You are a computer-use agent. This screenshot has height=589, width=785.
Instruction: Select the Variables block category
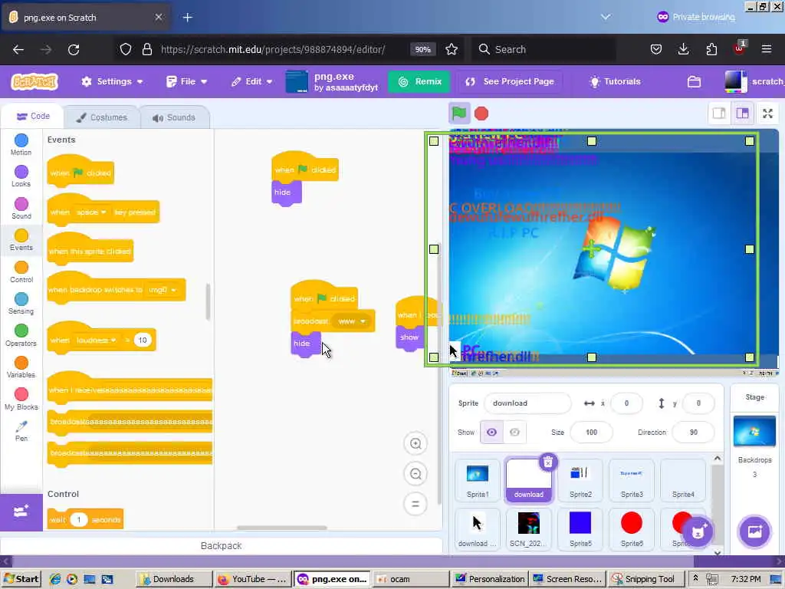pyautogui.click(x=21, y=367)
